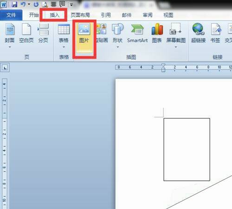Click the lines/alignment icon in quick access toolbar
This screenshot has width=232, height=209.
click(53, 4)
